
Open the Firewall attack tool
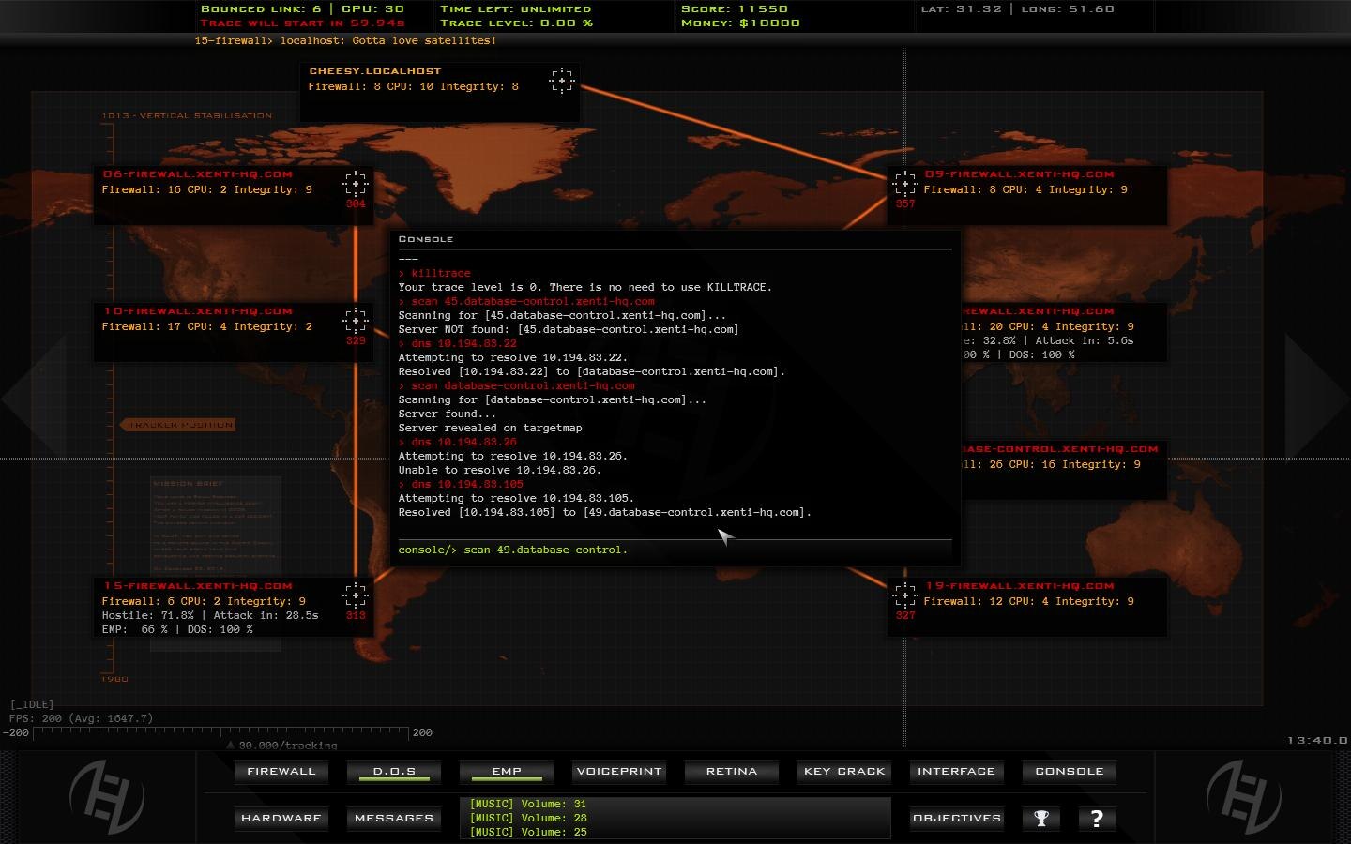click(x=281, y=772)
